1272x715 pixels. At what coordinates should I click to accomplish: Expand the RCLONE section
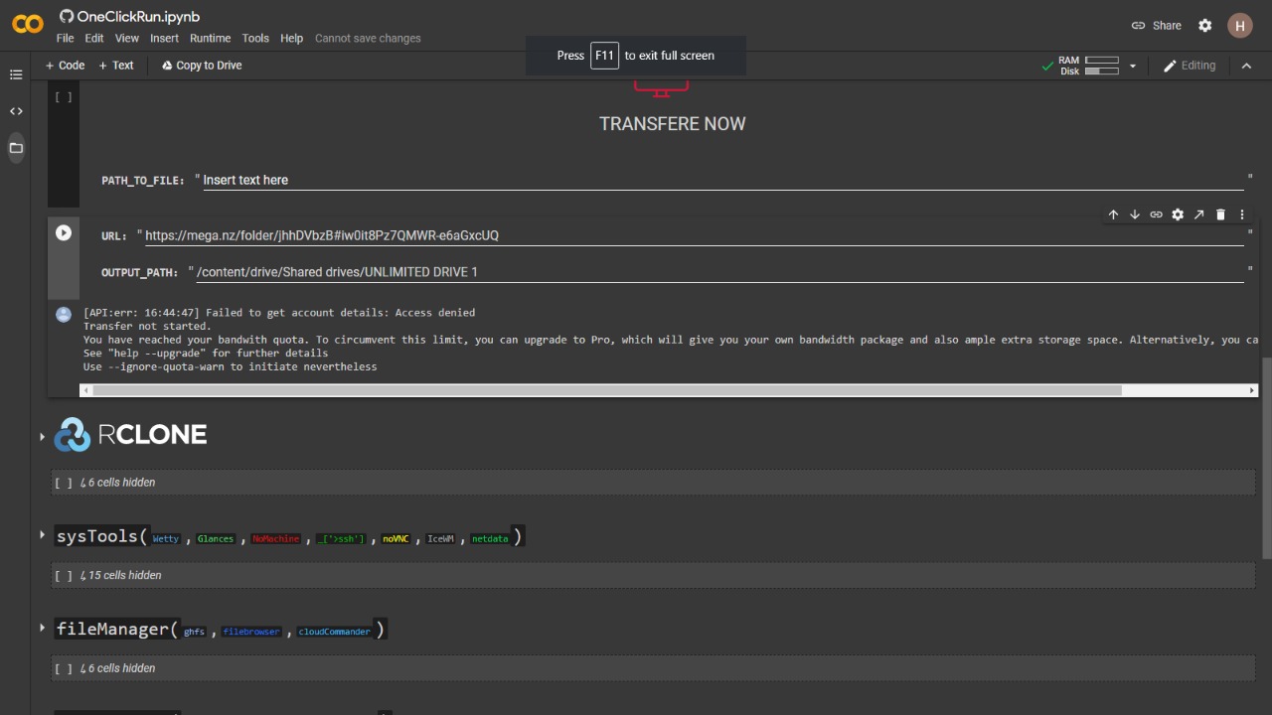pyautogui.click(x=42, y=436)
